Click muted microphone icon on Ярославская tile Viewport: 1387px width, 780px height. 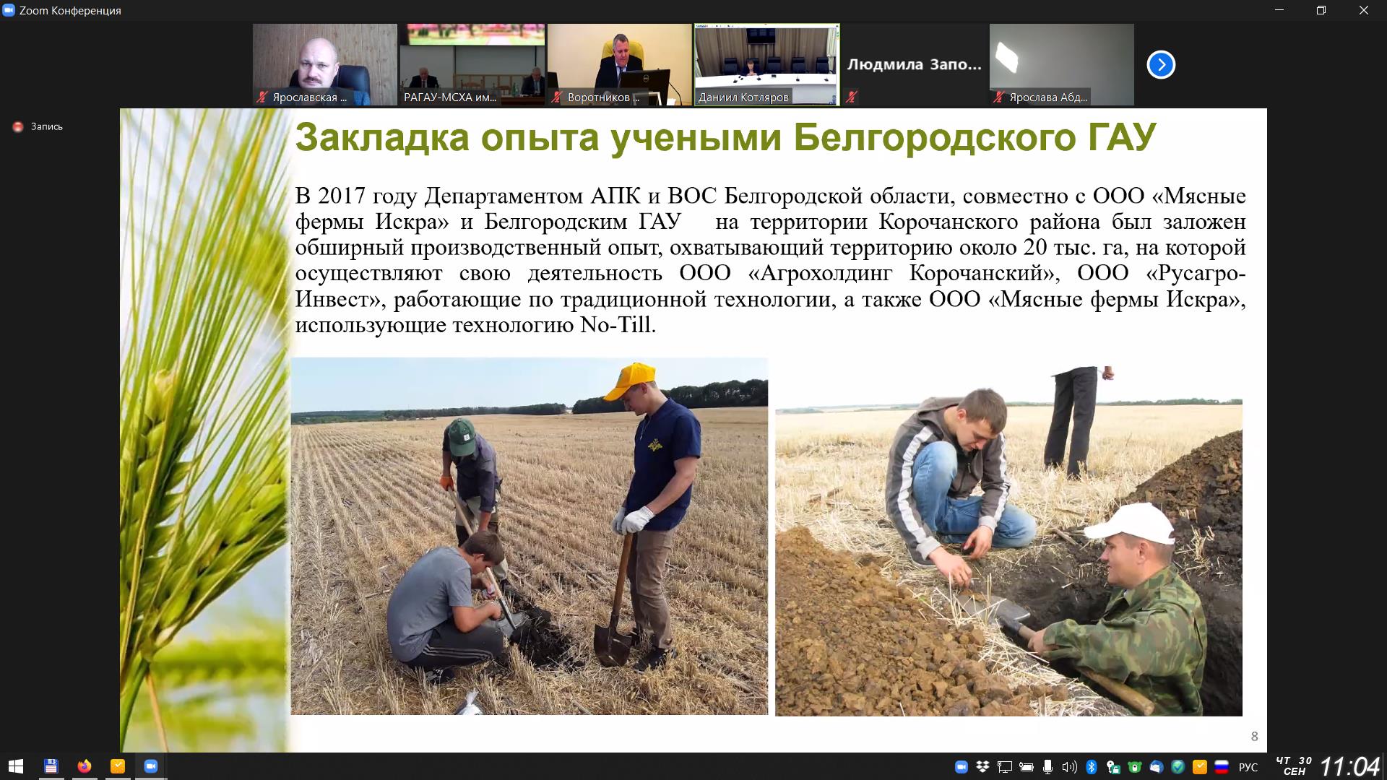pyautogui.click(x=262, y=97)
